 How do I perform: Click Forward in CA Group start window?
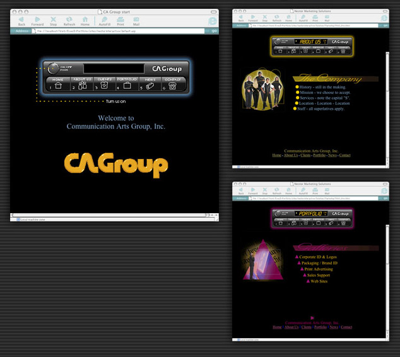37,21
